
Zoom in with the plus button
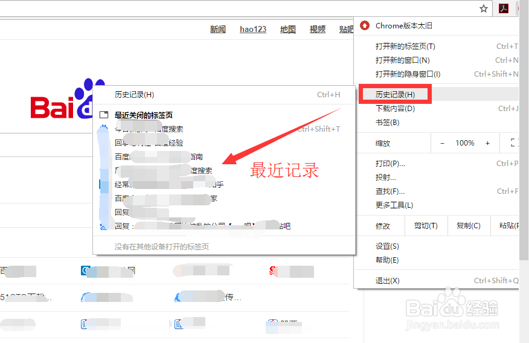[487, 143]
